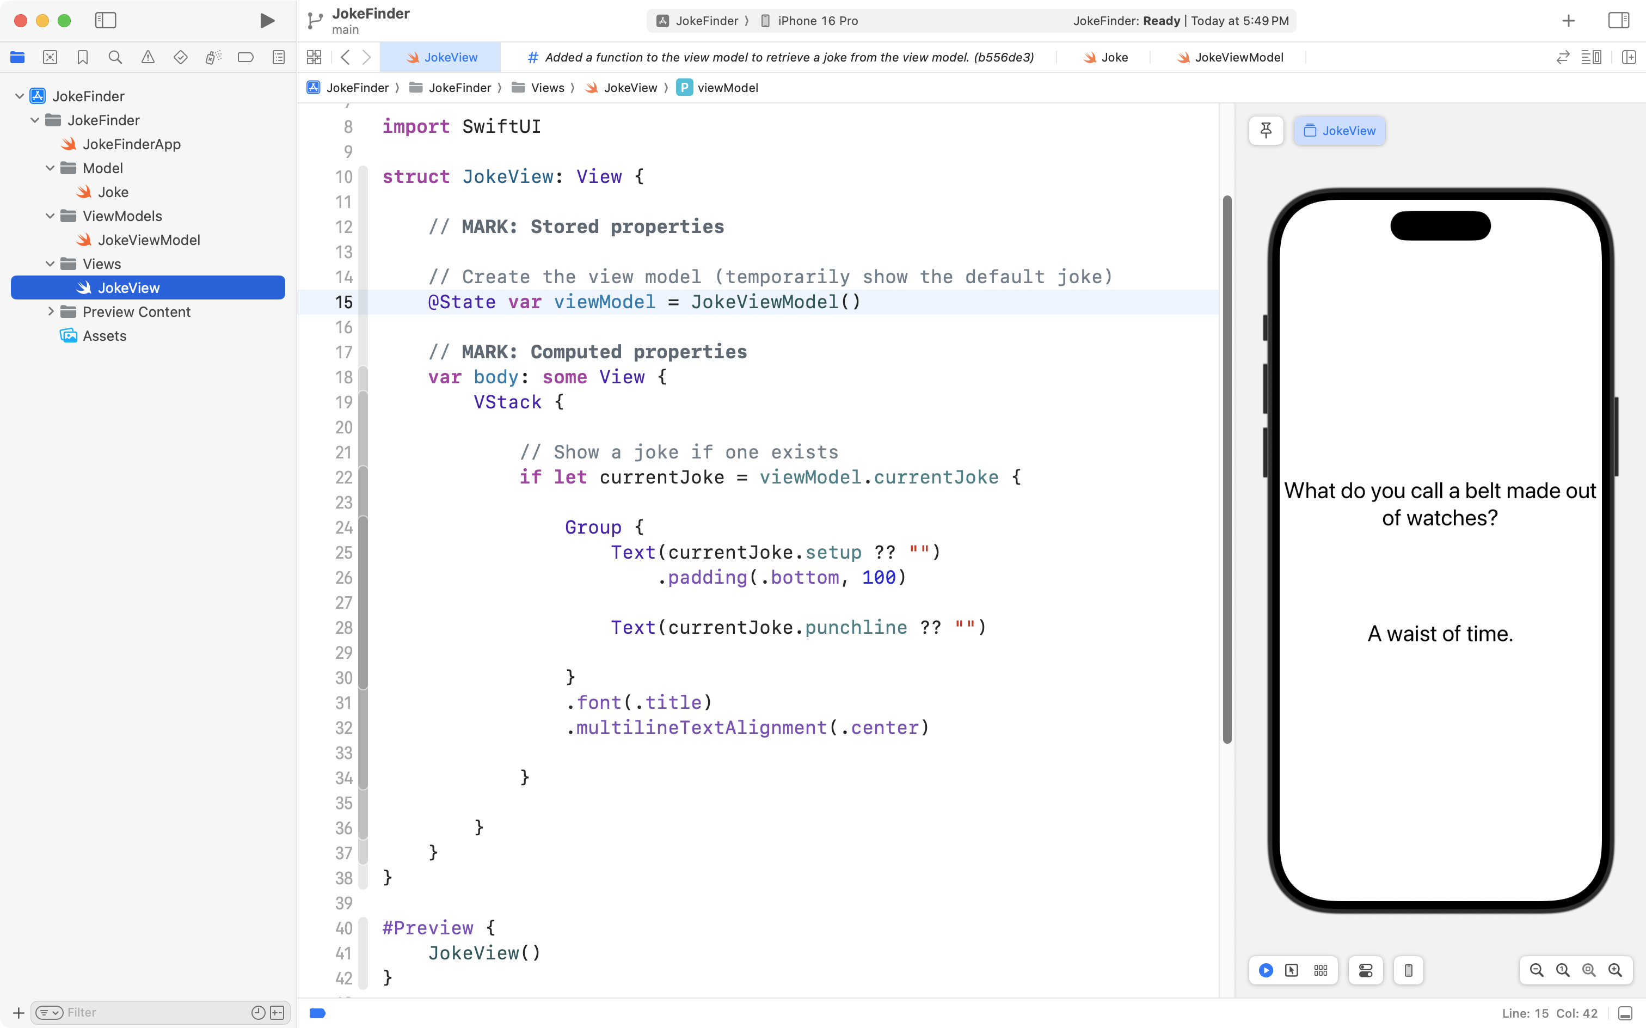Toggle the right inspector panel

[1618, 20]
